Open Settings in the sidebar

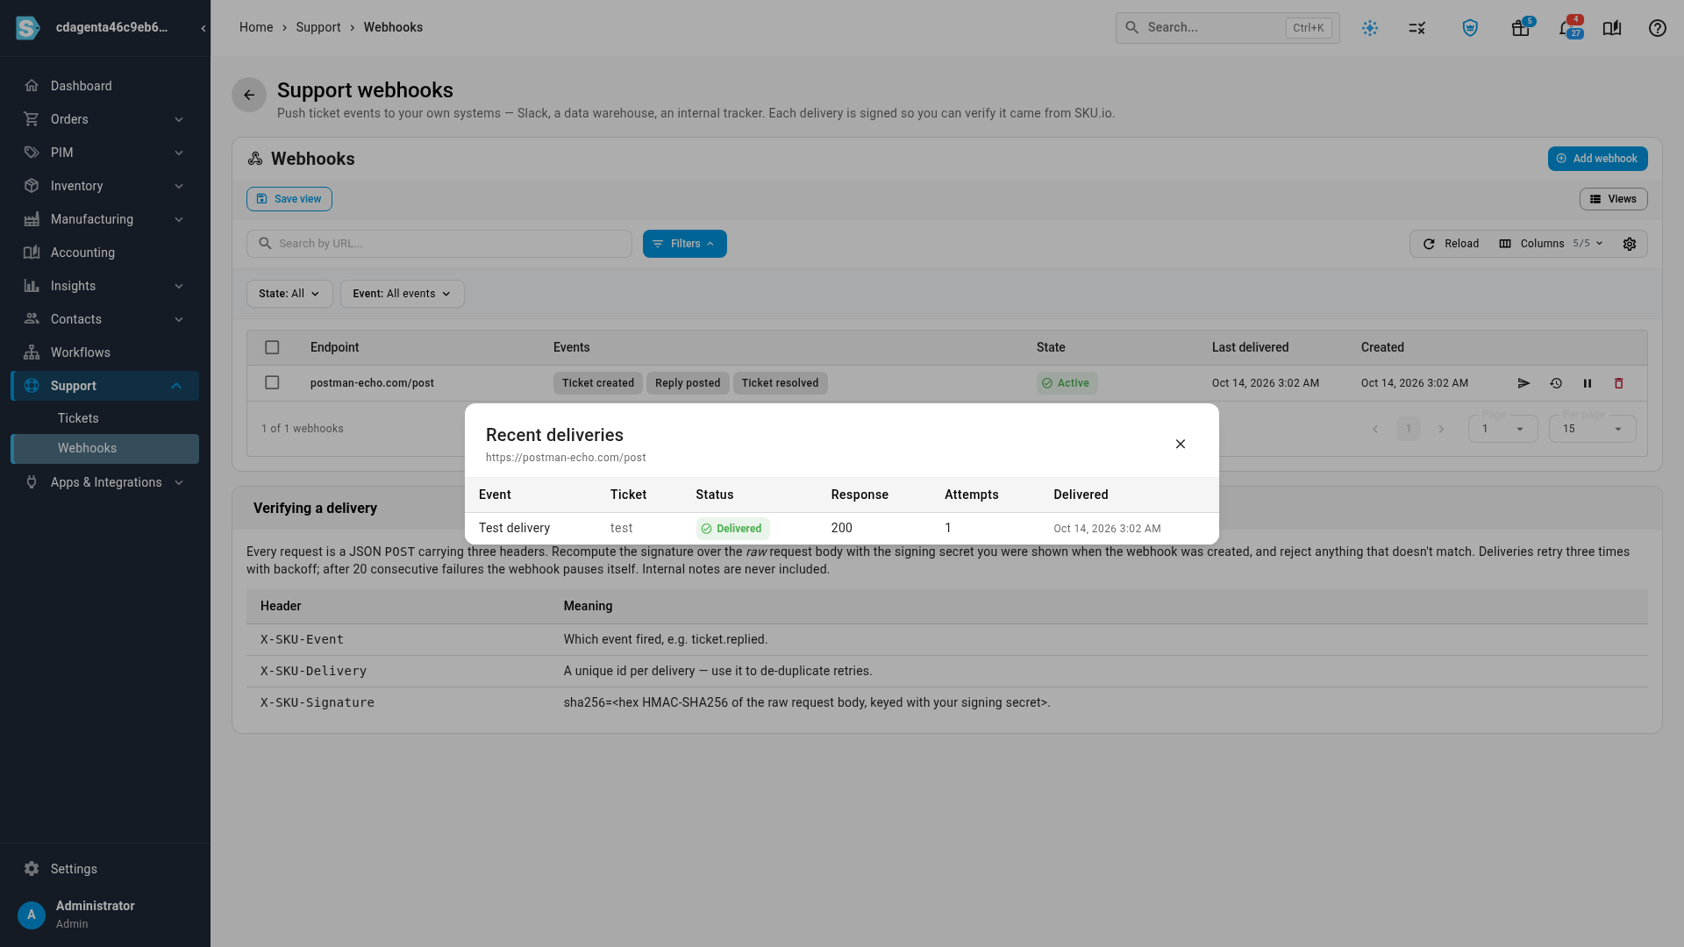point(105,869)
